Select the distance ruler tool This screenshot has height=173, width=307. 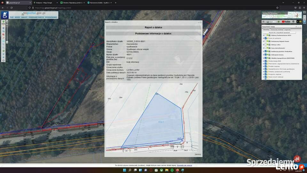click(x=3, y=41)
